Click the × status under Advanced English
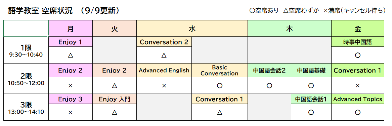Viewport: 392px width, 126px height. (x=164, y=86)
